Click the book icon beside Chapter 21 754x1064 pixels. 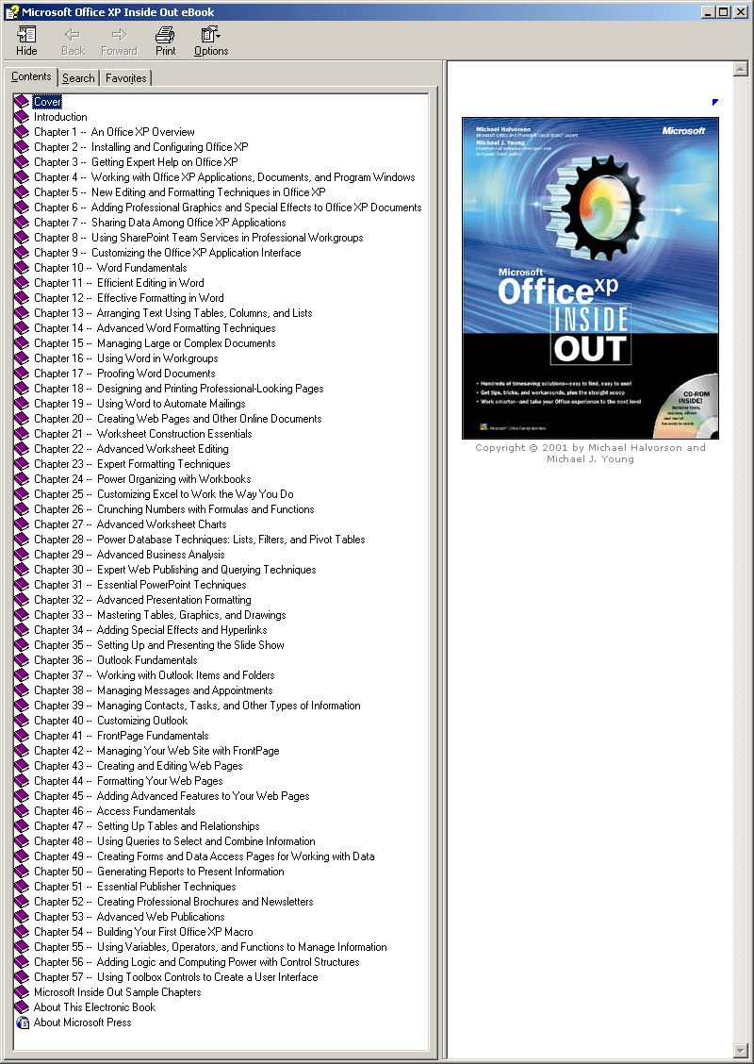click(x=22, y=434)
